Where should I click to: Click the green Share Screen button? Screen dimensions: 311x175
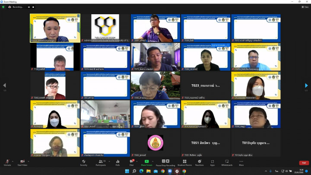[x=146, y=162]
